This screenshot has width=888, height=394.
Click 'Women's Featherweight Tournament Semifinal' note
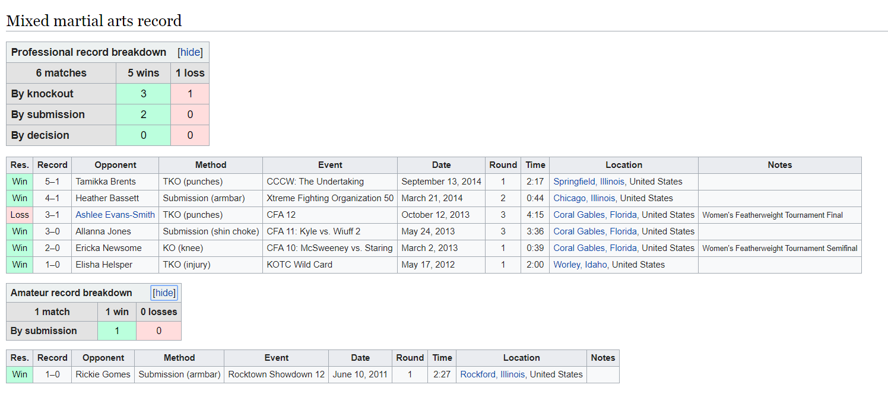pos(780,248)
